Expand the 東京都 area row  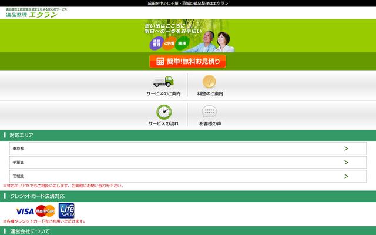click(x=188, y=149)
